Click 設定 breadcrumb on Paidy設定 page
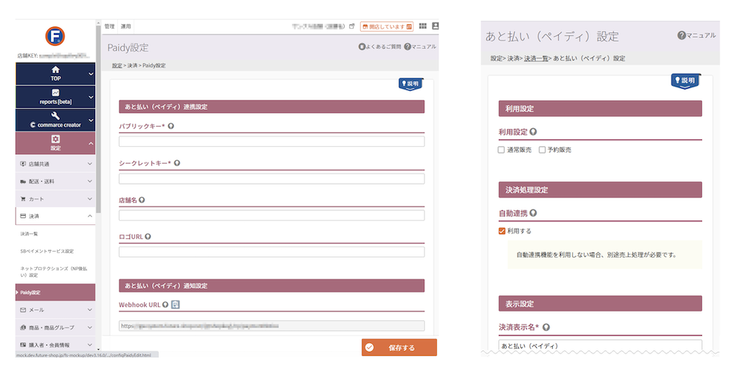The width and height of the screenshot is (738, 369). pyautogui.click(x=117, y=66)
